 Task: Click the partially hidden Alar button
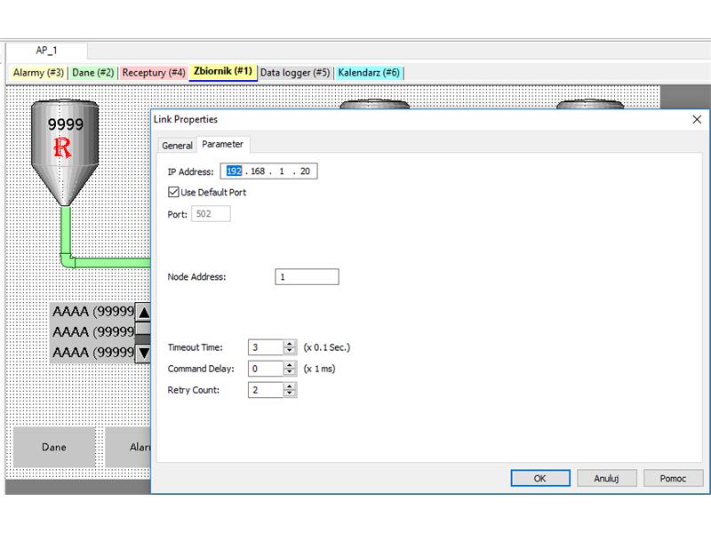pyautogui.click(x=128, y=447)
